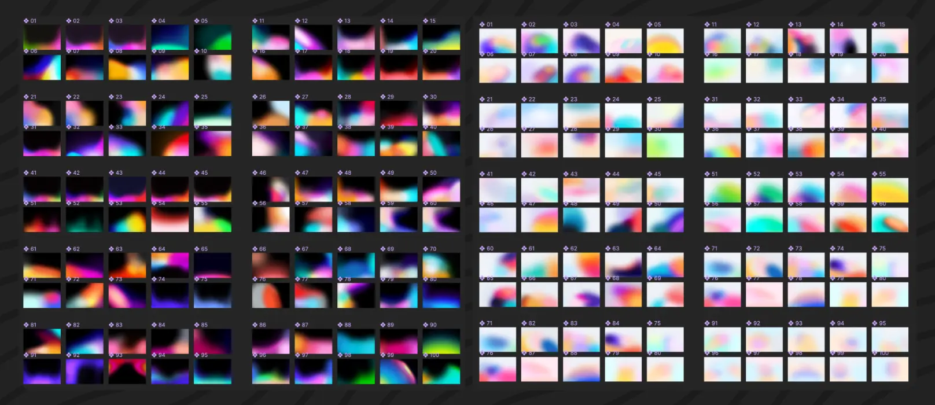This screenshot has width=935, height=405.
Task: Click the component icon beside light label 64
Action: pos(650,249)
